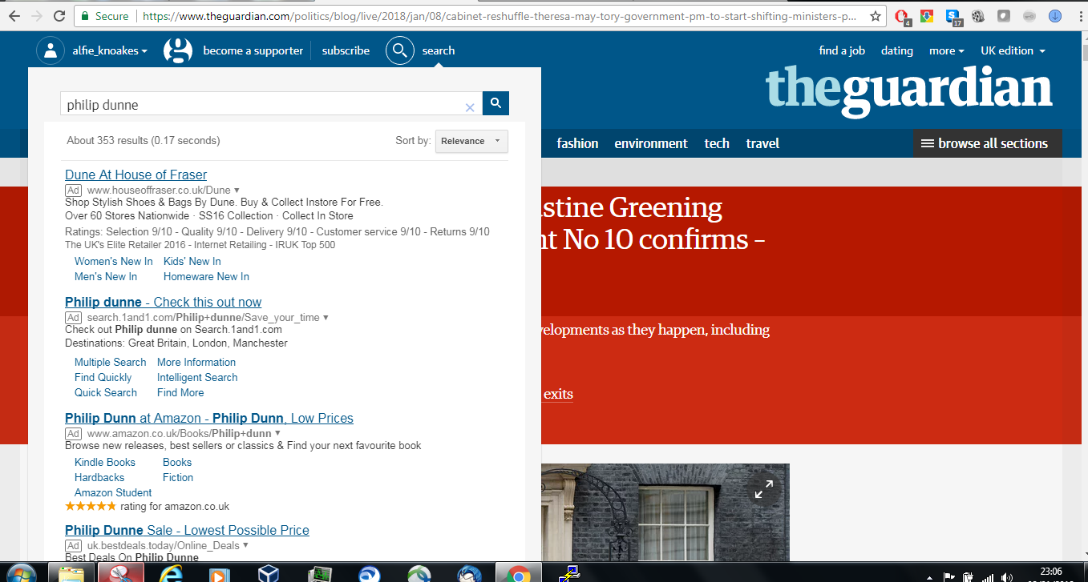Open the blue S extension showing 17
This screenshot has width=1088, height=582.
(x=953, y=16)
